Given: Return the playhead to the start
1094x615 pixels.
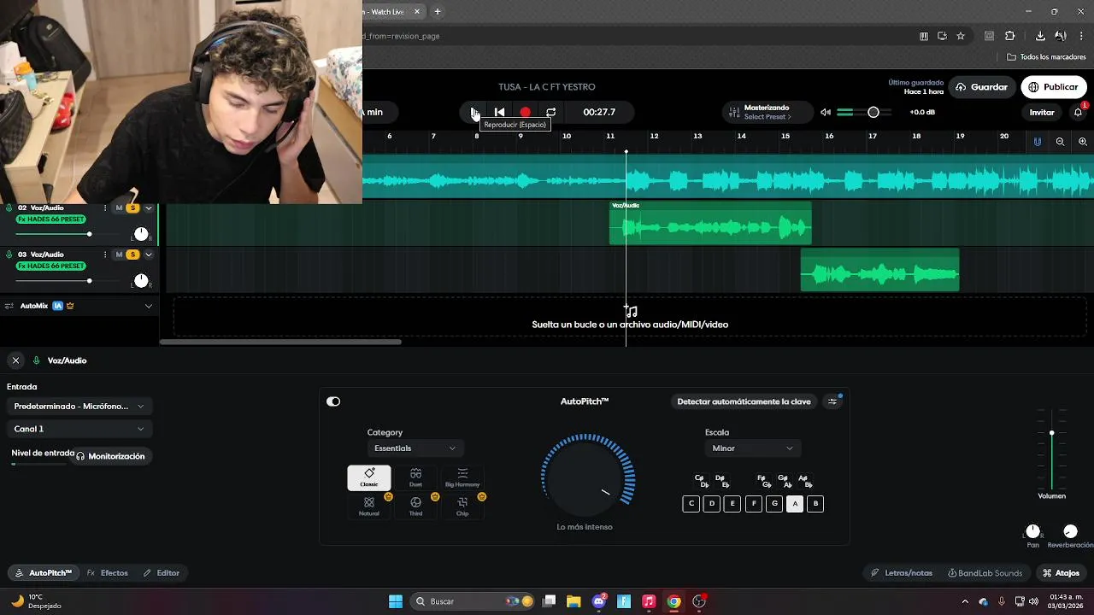Looking at the screenshot, I should pos(500,112).
